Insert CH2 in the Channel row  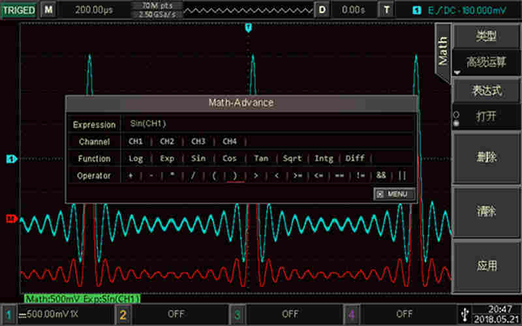pos(167,141)
